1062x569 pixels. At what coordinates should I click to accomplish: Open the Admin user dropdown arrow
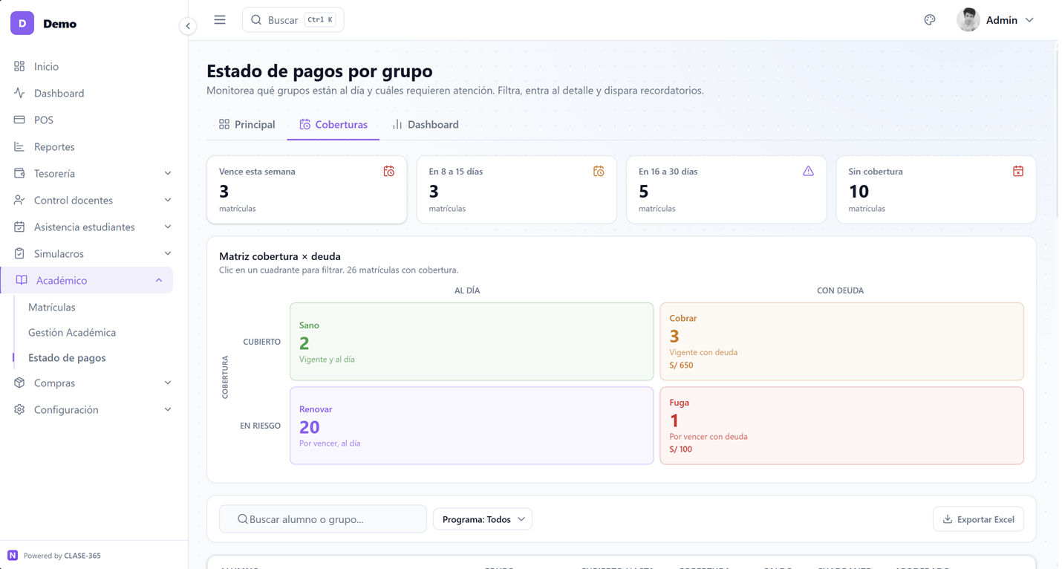1029,20
